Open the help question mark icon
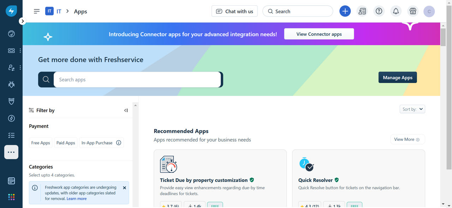The width and height of the screenshot is (452, 208). 379,11
